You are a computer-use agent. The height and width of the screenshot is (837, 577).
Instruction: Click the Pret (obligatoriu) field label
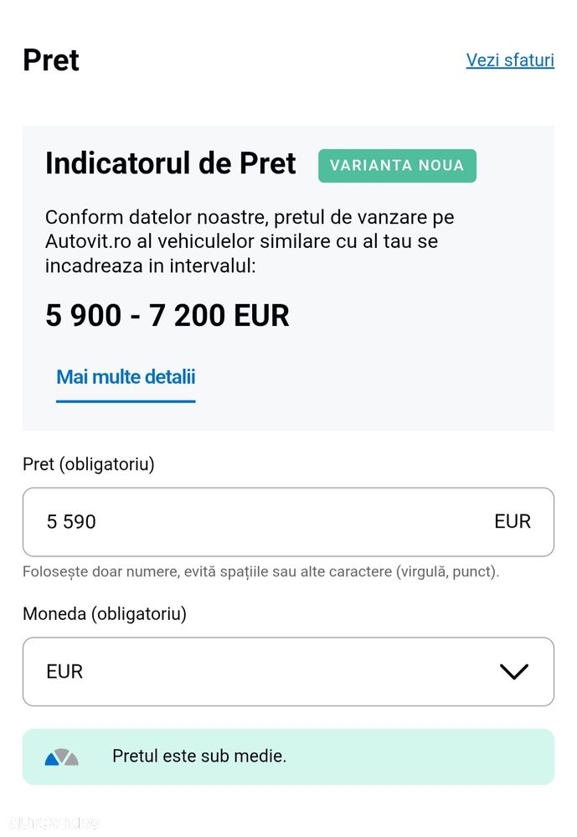click(89, 464)
